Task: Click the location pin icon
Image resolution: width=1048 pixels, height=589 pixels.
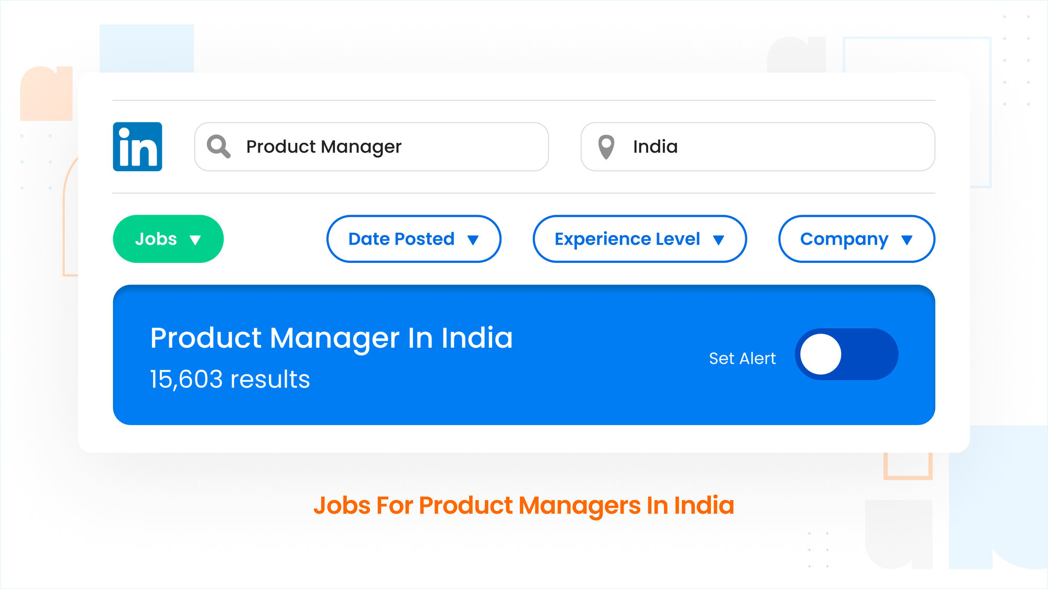Action: 606,147
